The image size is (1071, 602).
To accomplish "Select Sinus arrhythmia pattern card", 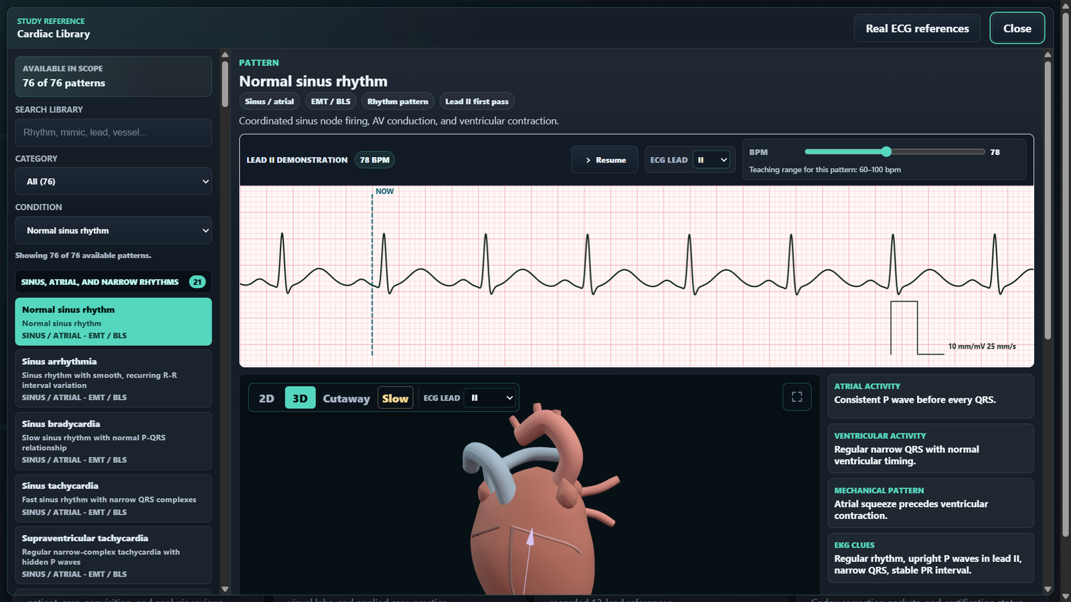I will point(114,379).
